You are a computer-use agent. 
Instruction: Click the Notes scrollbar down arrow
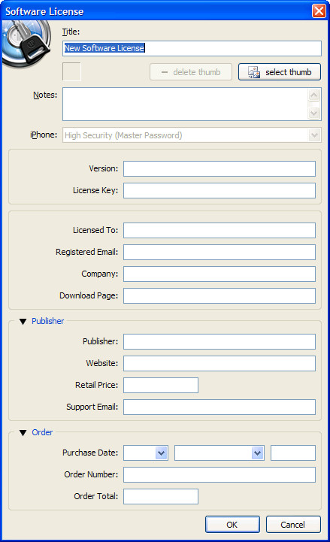pyautogui.click(x=313, y=113)
